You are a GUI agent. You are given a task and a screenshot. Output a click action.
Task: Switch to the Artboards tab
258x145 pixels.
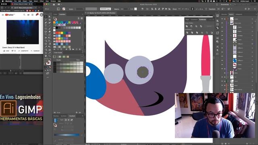[x=239, y=14]
